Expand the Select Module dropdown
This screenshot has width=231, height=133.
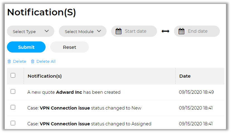point(82,31)
